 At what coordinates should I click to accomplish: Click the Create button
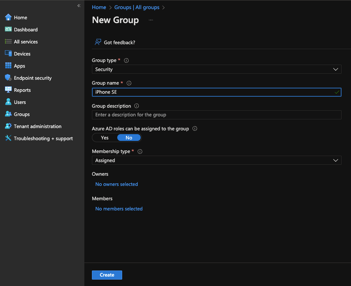[107, 275]
